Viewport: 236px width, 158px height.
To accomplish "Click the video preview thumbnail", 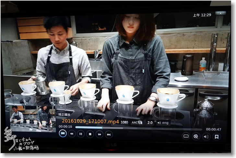I will coord(32,119).
